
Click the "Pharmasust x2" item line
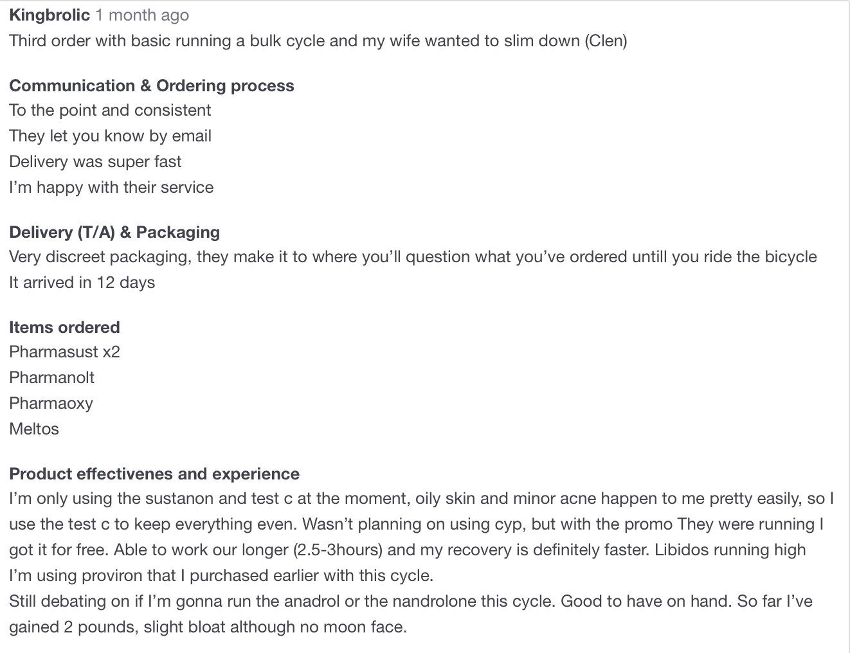click(64, 352)
